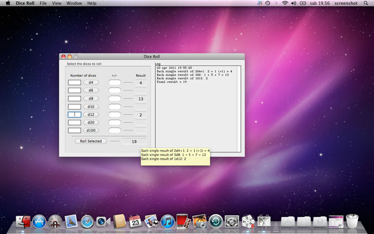
Task: Roll the d100 dice button
Action: (x=91, y=130)
